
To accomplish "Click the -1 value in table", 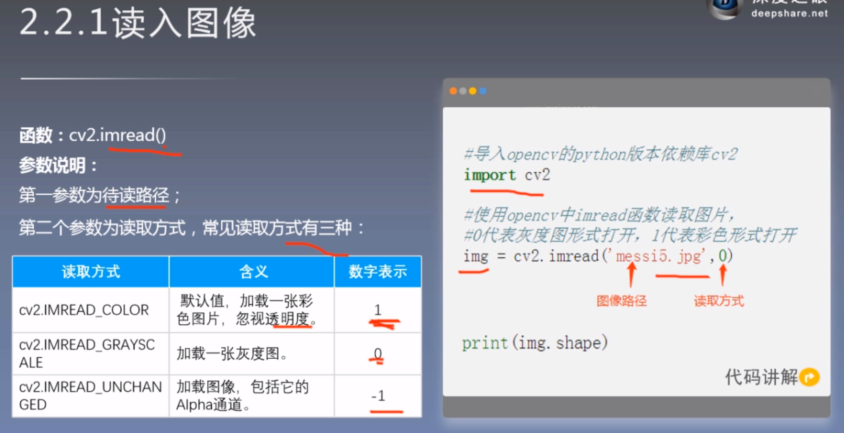I will [378, 396].
